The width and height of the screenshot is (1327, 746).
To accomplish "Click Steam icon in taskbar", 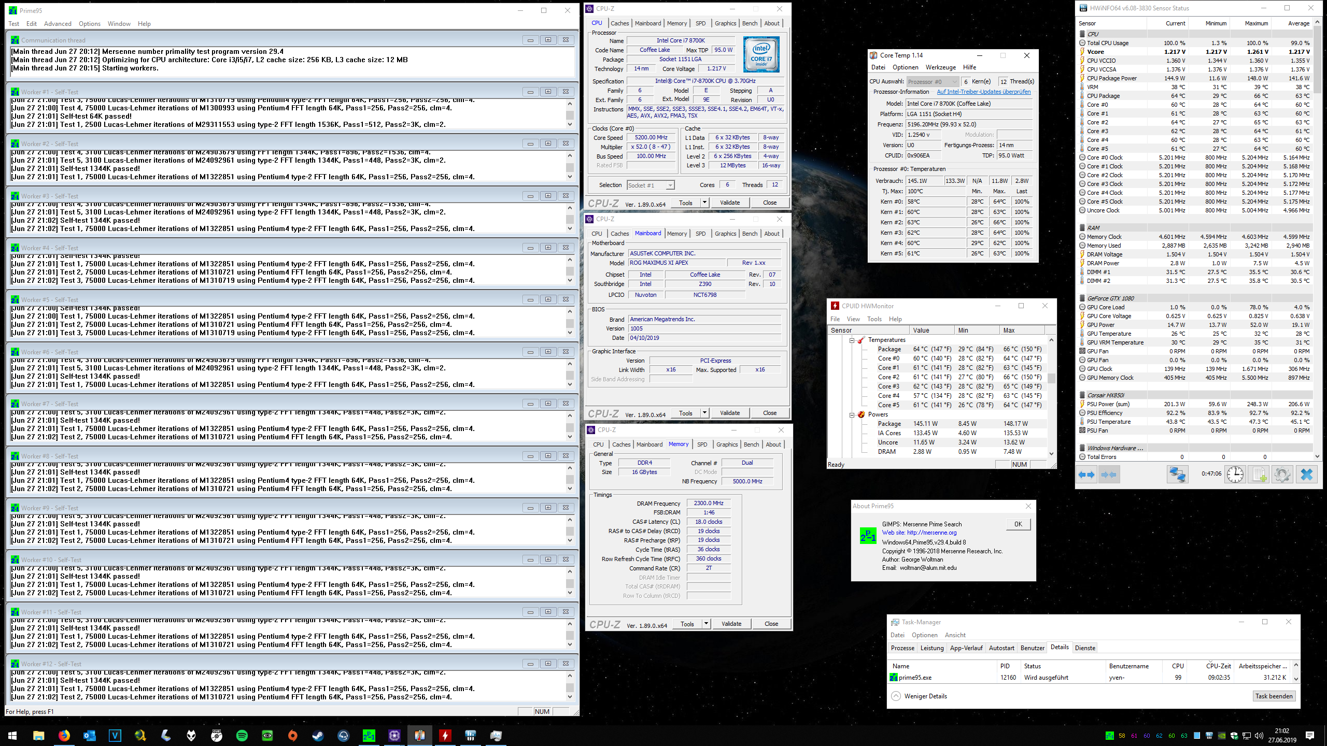I will click(318, 736).
